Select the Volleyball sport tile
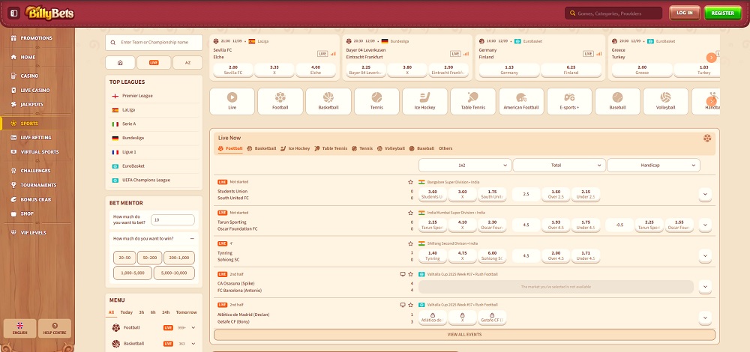Image resolution: width=750 pixels, height=352 pixels. pos(665,101)
